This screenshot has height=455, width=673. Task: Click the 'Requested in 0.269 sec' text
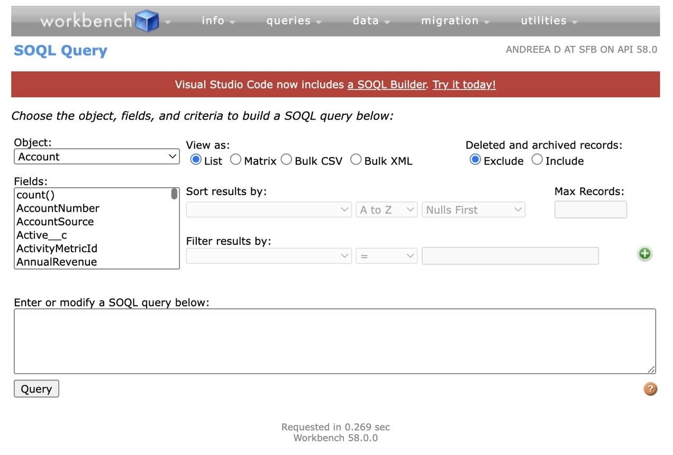(x=335, y=427)
